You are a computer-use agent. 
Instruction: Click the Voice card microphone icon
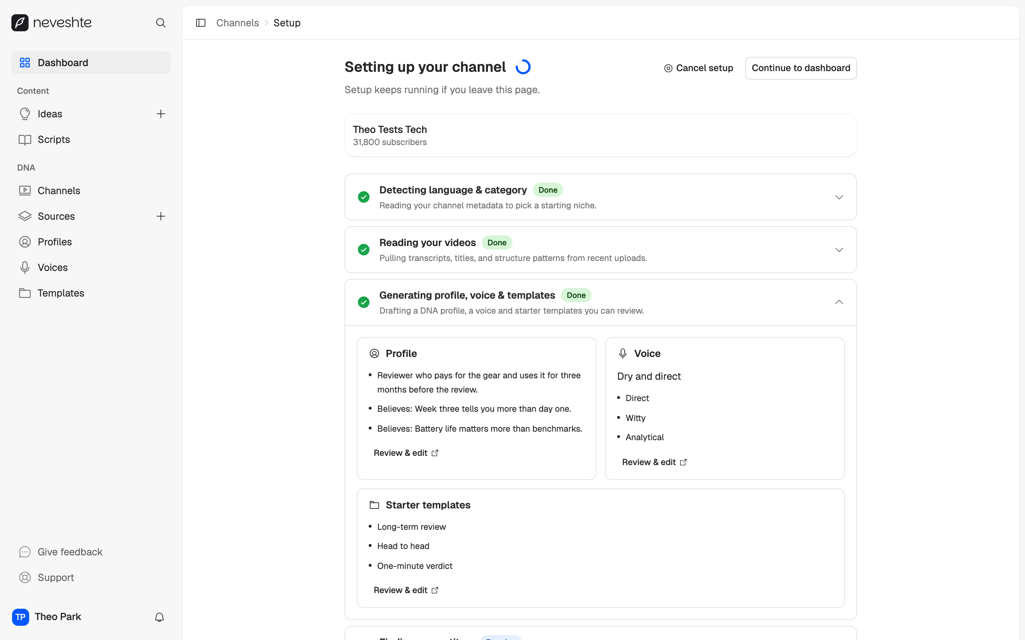click(x=622, y=353)
